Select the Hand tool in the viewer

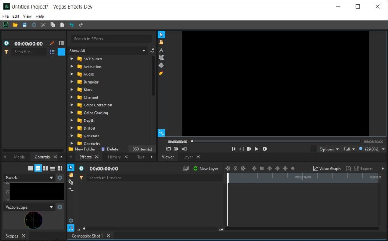click(x=161, y=42)
